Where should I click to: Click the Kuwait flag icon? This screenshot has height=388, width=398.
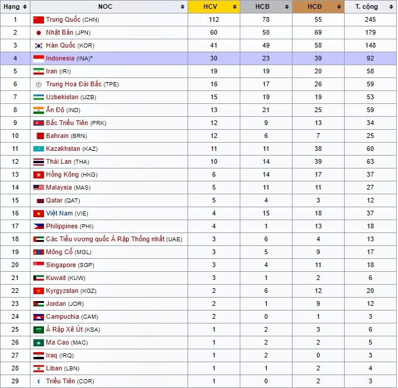pyautogui.click(x=39, y=278)
